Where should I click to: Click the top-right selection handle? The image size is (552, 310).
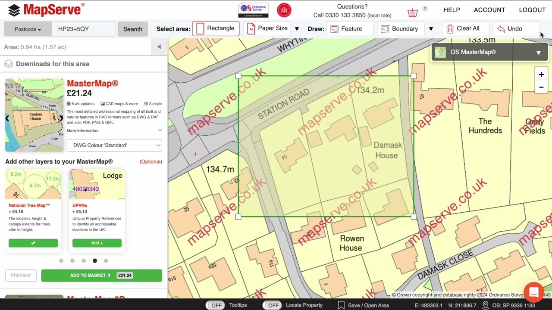pyautogui.click(x=414, y=76)
